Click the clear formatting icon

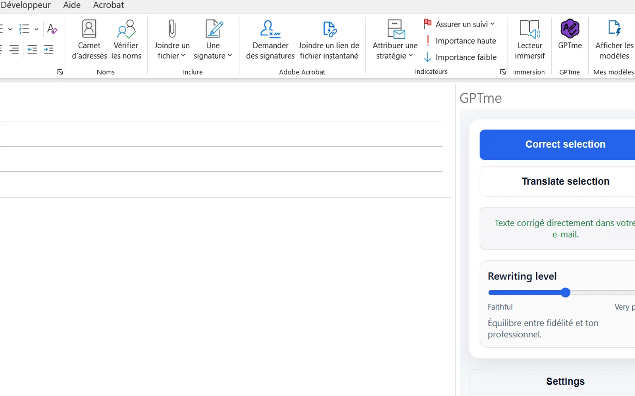52,29
